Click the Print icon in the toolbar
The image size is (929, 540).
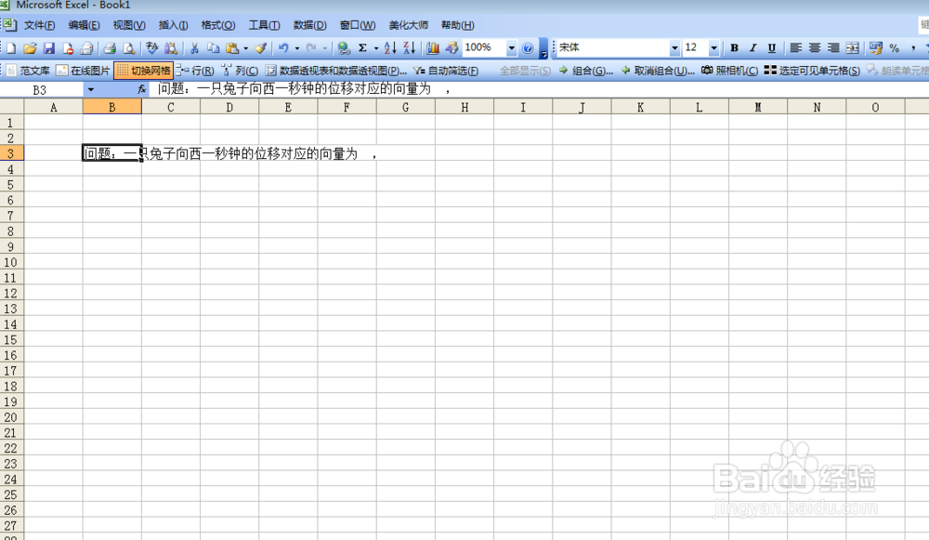click(x=110, y=48)
